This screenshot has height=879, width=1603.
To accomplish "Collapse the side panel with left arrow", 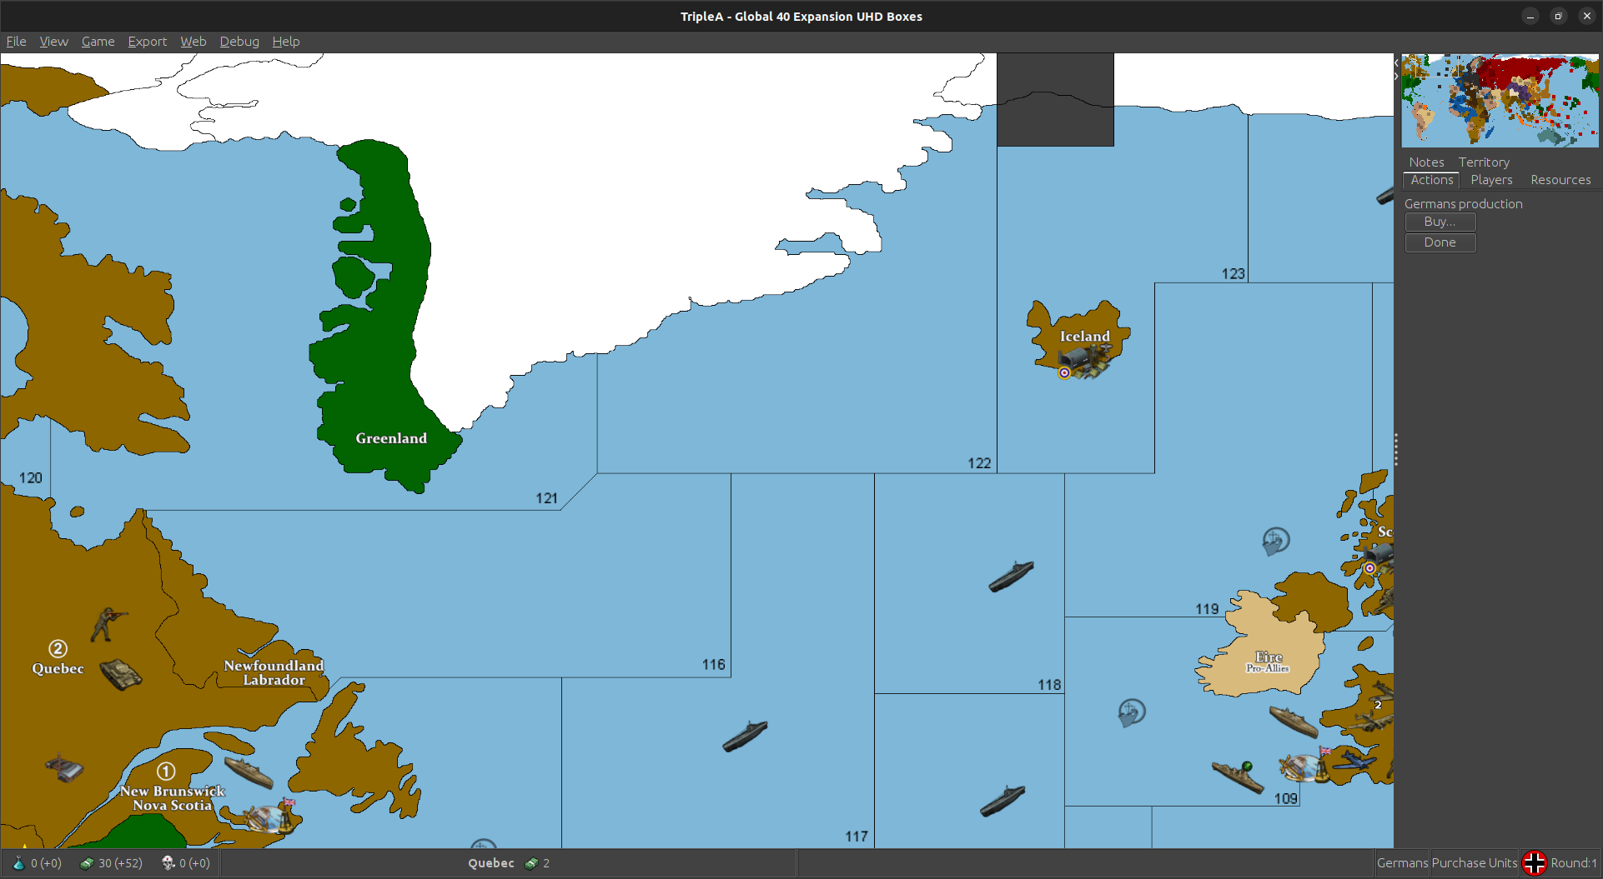I will click(1396, 62).
